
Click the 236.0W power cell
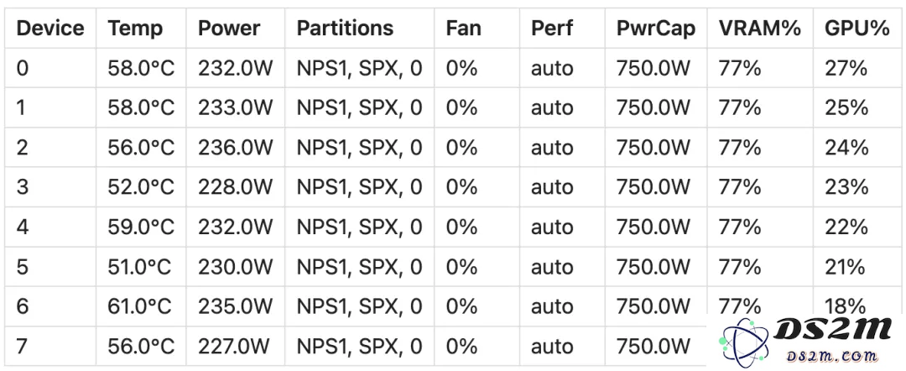point(235,148)
